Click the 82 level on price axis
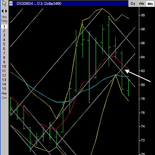155x155 pixels. [143, 71]
